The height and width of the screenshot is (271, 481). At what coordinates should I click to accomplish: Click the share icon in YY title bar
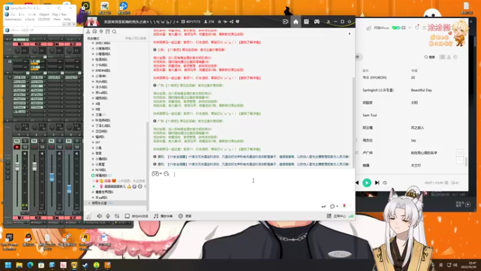tap(231, 22)
